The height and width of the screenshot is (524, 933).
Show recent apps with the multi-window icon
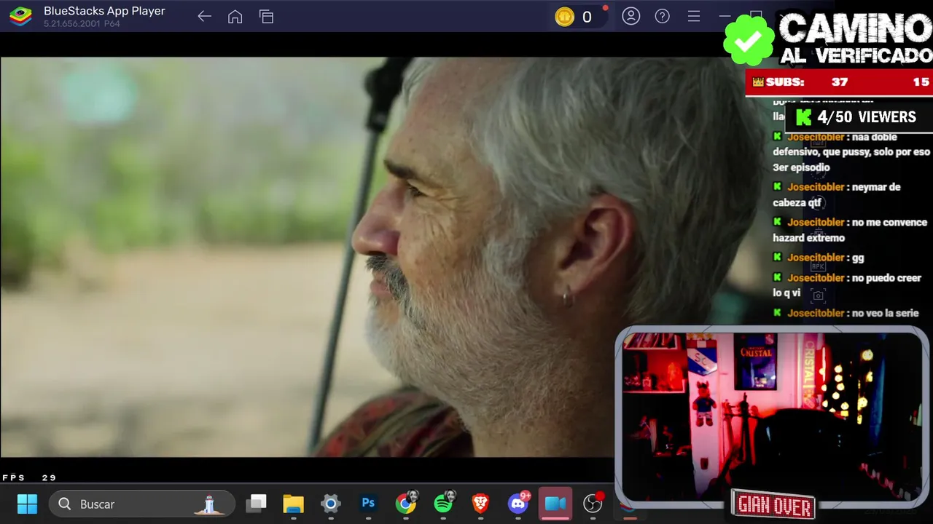[x=267, y=17]
